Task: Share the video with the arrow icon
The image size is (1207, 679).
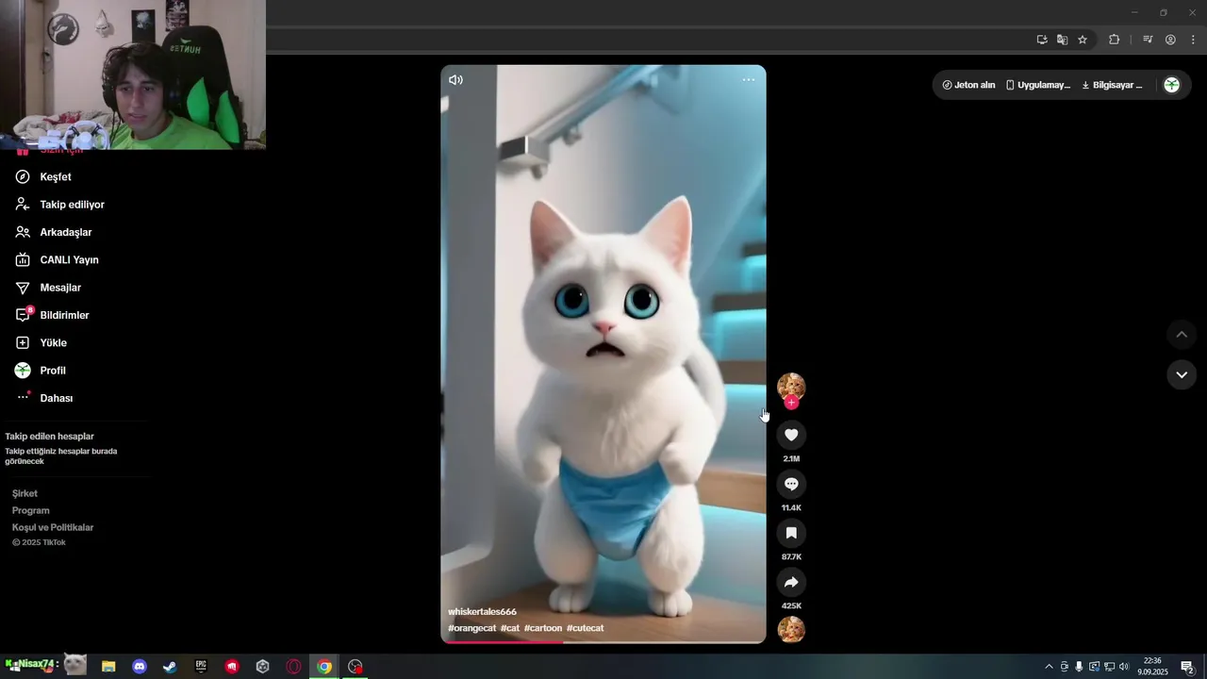Action: 791,582
